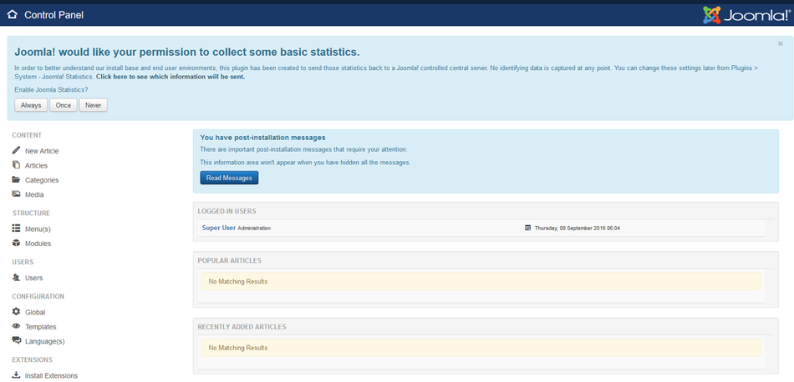Click the Modules cube icon
This screenshot has height=382, width=794.
[x=16, y=244]
